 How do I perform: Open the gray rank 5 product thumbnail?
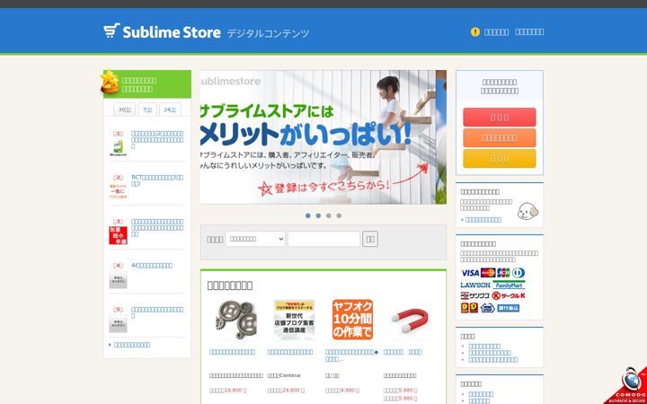point(118,323)
